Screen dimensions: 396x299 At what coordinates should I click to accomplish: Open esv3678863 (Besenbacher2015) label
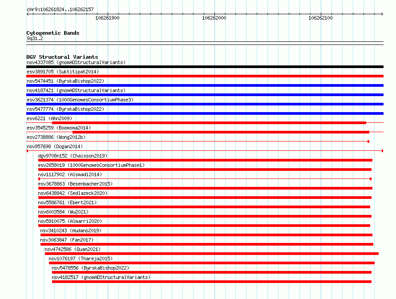pyautogui.click(x=75, y=184)
